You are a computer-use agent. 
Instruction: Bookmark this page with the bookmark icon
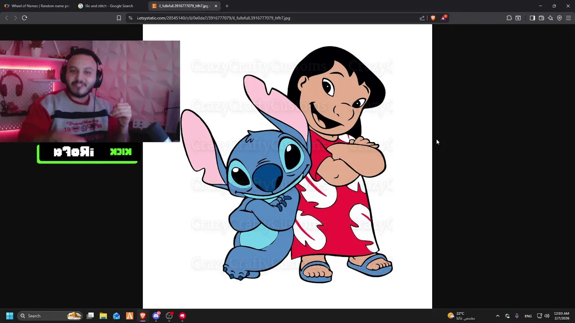119,18
